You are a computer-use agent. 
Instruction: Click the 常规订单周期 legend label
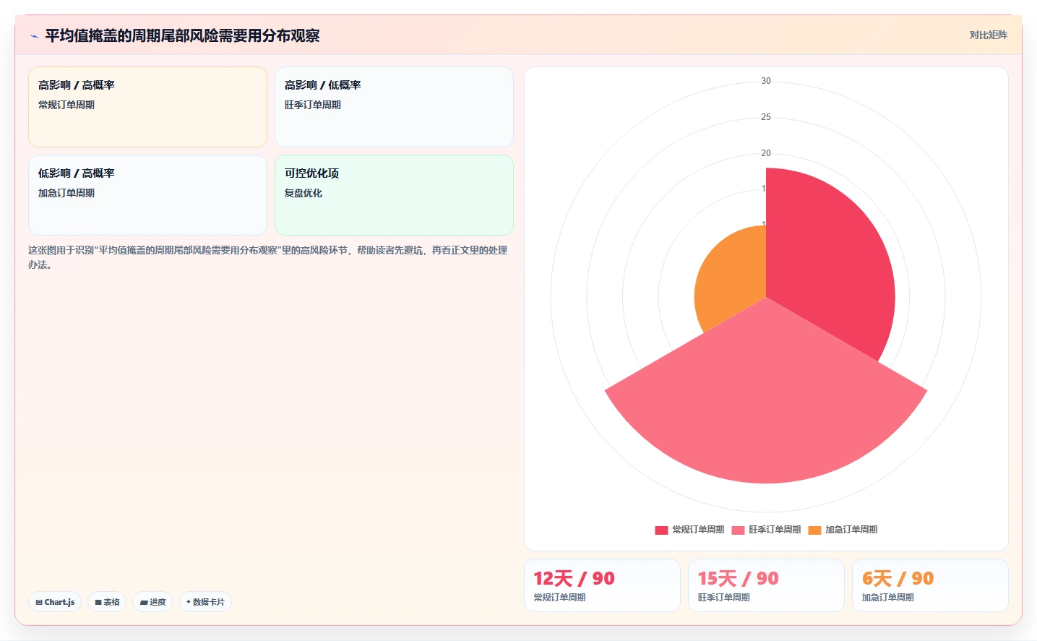(x=698, y=530)
